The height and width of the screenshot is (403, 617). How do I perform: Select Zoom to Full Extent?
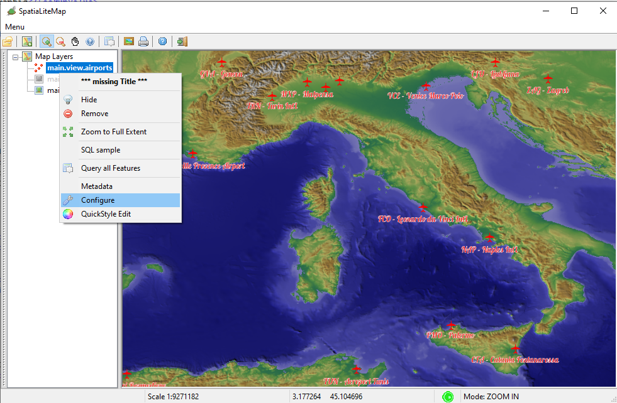click(x=120, y=132)
